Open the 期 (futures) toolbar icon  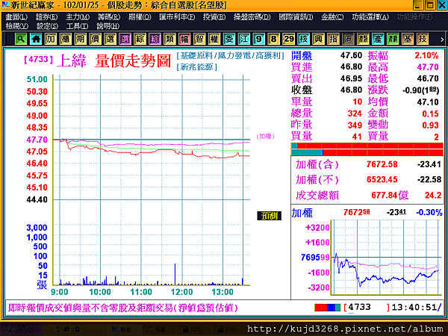pos(81,39)
